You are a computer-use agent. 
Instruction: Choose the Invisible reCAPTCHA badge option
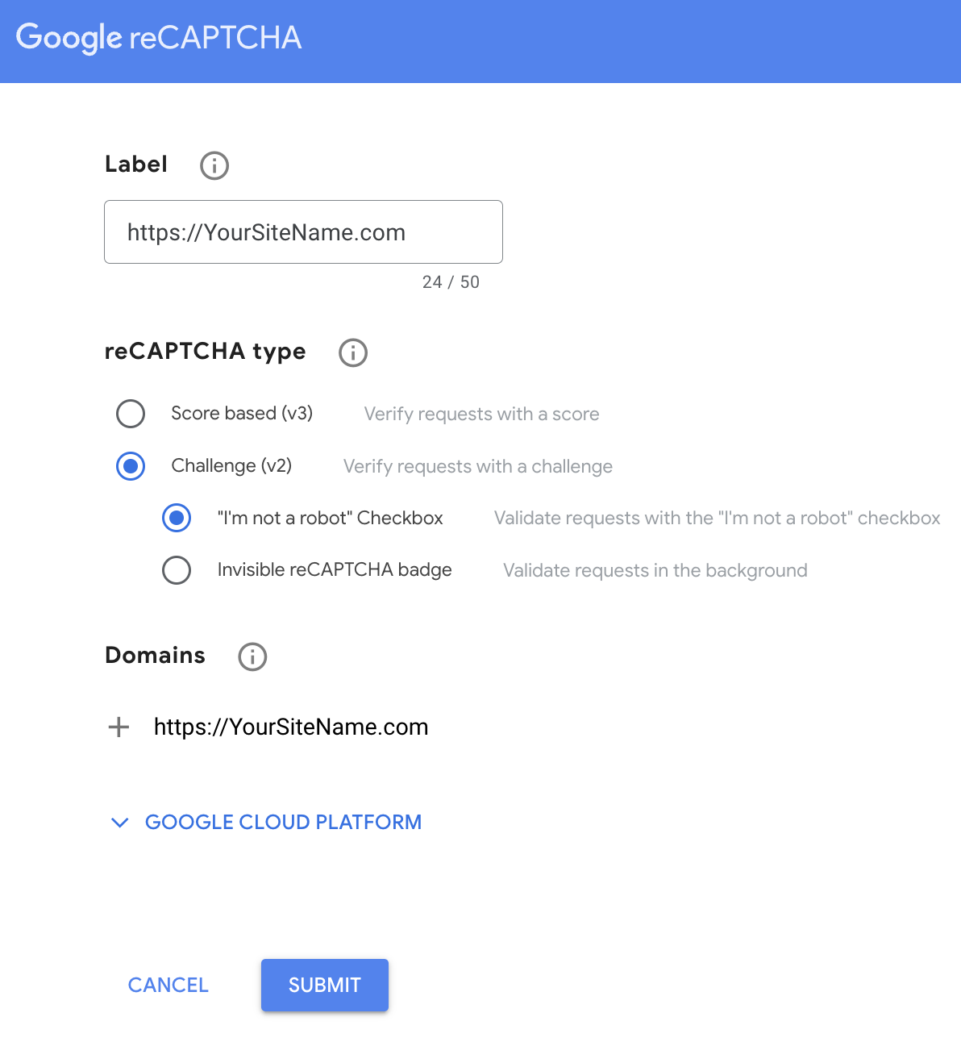click(x=177, y=570)
